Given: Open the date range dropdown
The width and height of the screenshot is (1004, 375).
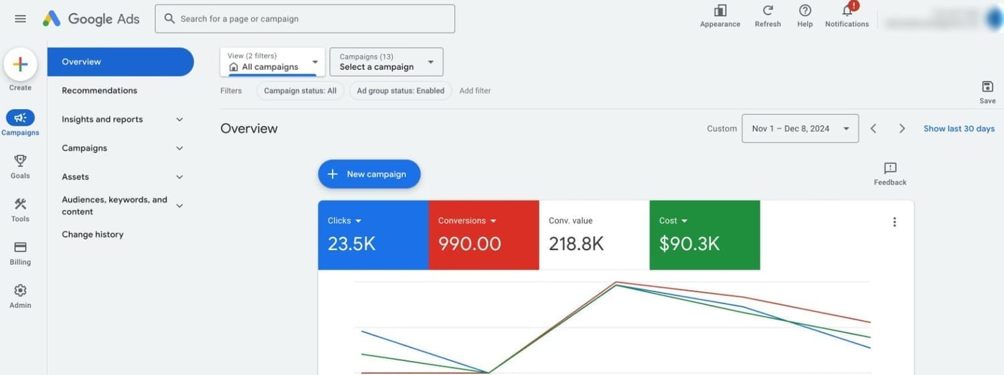Looking at the screenshot, I should (800, 128).
